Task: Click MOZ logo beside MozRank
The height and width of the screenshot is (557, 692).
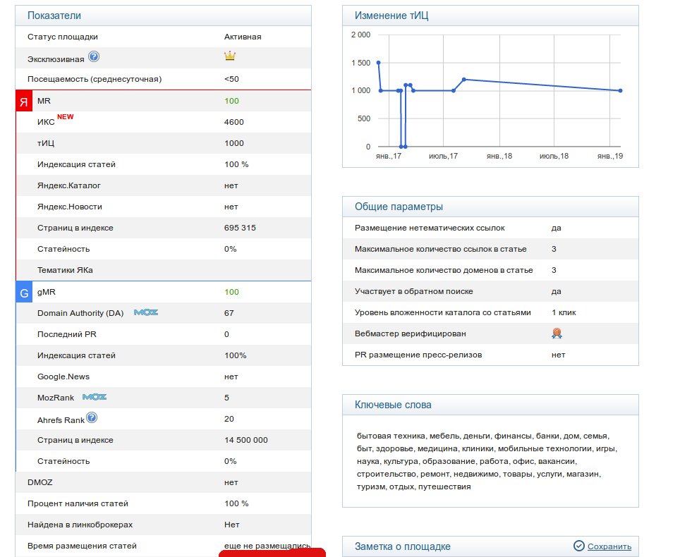Action: click(x=95, y=397)
